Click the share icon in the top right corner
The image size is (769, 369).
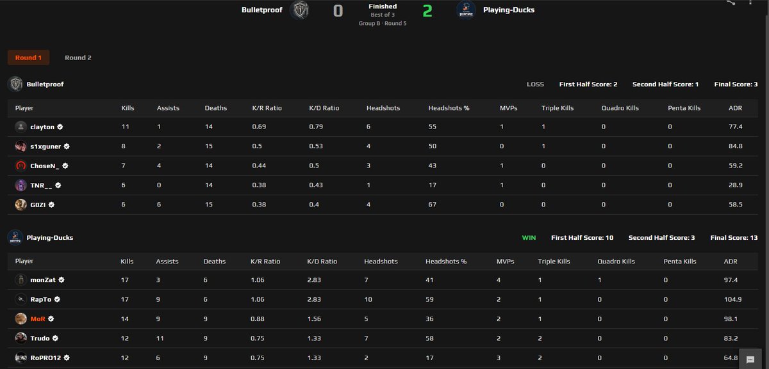[x=731, y=2]
